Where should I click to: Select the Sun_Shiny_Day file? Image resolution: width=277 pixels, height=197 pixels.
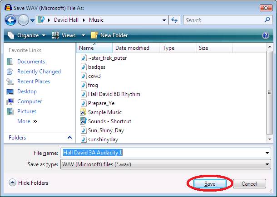pyautogui.click(x=102, y=130)
